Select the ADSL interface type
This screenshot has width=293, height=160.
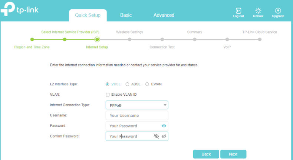(x=127, y=84)
